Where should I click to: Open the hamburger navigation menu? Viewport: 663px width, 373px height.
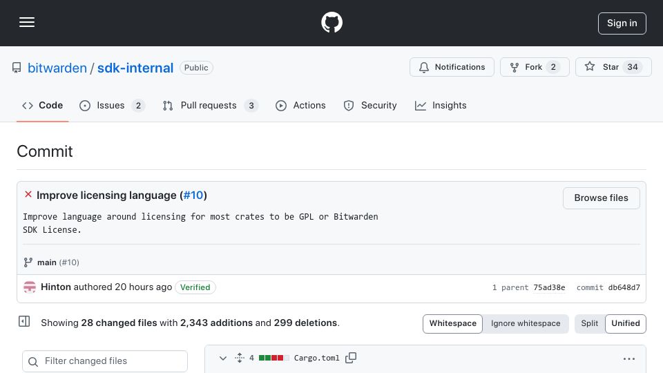click(27, 22)
